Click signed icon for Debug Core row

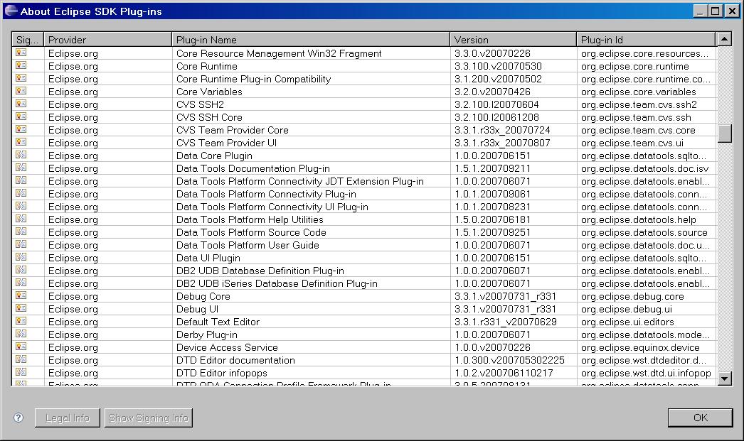pos(21,295)
